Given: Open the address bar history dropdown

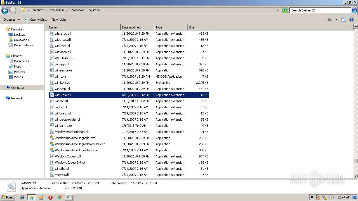Looking at the screenshot, I should click(278, 10).
